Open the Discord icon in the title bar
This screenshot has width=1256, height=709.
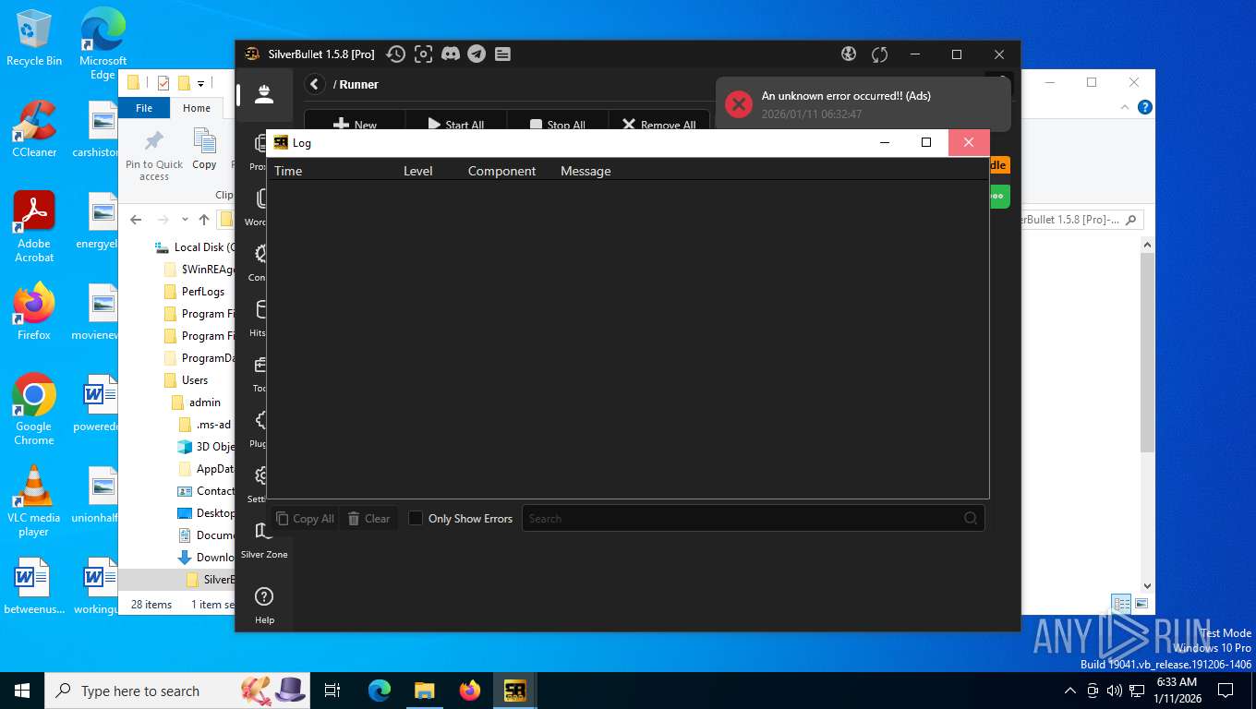click(451, 54)
